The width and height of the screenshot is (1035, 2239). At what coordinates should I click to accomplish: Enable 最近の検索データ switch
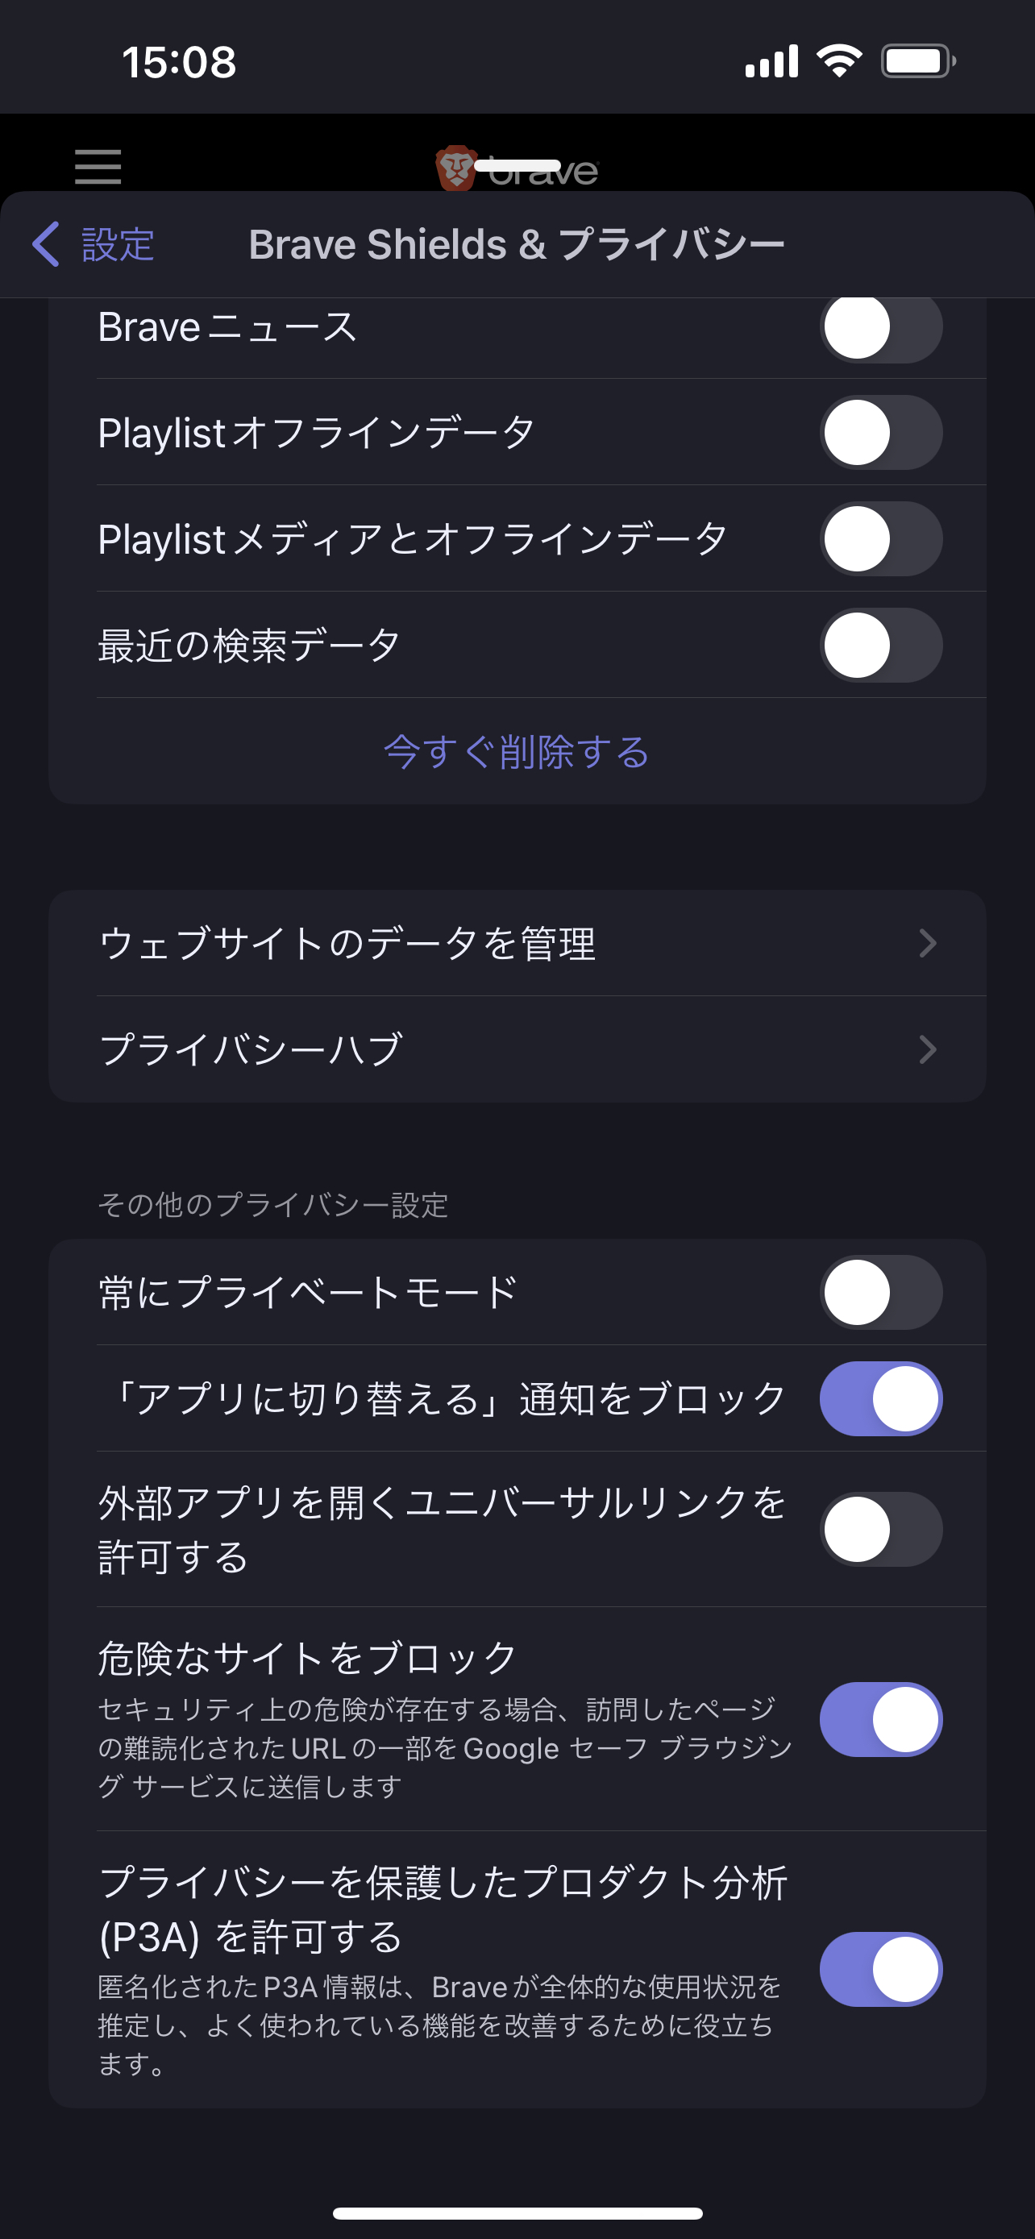pyautogui.click(x=881, y=645)
